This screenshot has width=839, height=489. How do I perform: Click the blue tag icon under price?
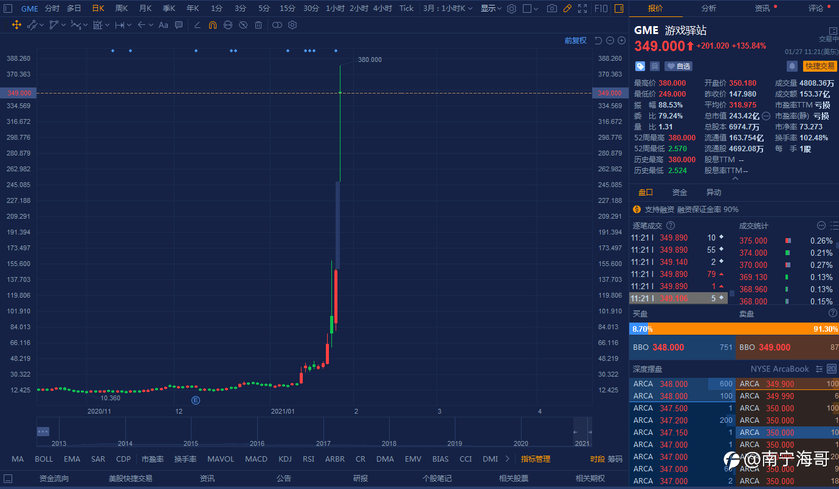(x=640, y=66)
